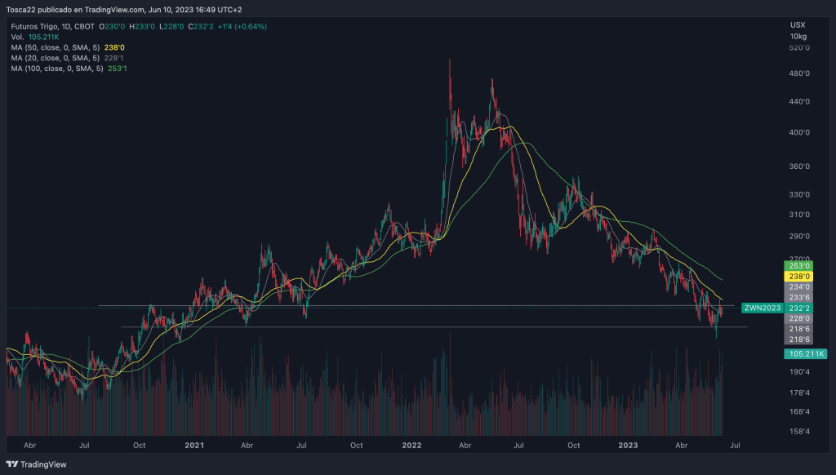Click the USX currency label on the price axis

(x=798, y=25)
